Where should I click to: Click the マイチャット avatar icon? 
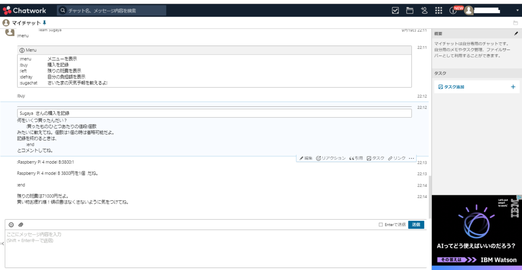click(x=6, y=23)
